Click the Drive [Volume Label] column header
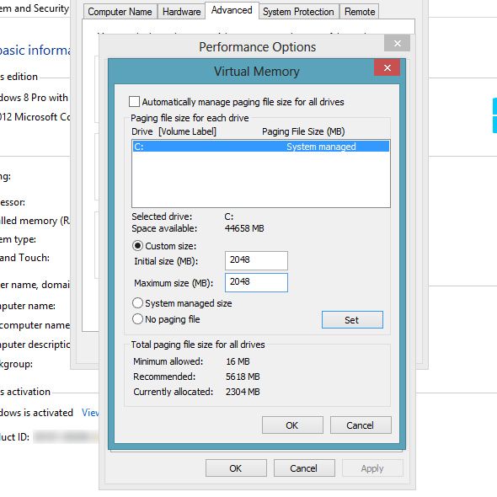The image size is (497, 497). coord(174,131)
